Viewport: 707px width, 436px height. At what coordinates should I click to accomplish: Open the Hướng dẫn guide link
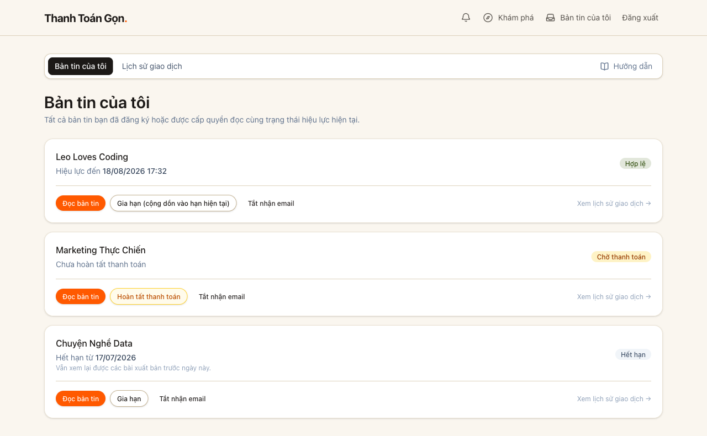626,66
